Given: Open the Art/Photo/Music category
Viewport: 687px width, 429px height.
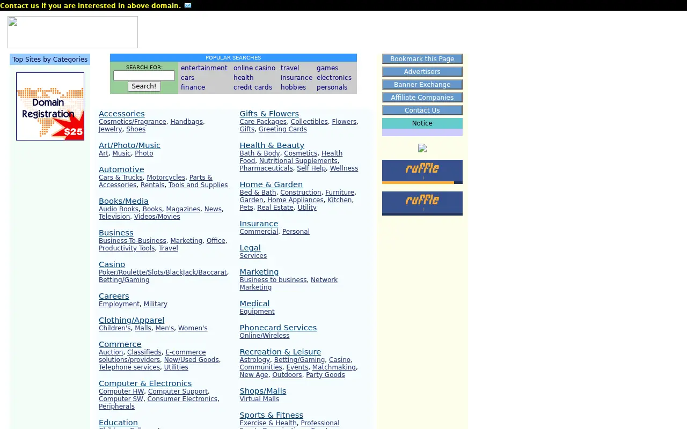Looking at the screenshot, I should click(129, 145).
